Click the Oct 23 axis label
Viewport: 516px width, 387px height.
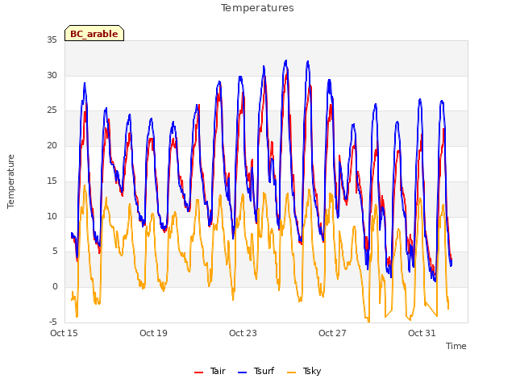(x=243, y=333)
